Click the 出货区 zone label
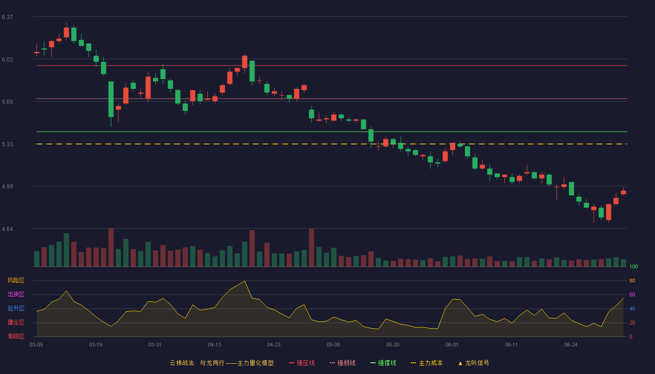 pos(16,295)
